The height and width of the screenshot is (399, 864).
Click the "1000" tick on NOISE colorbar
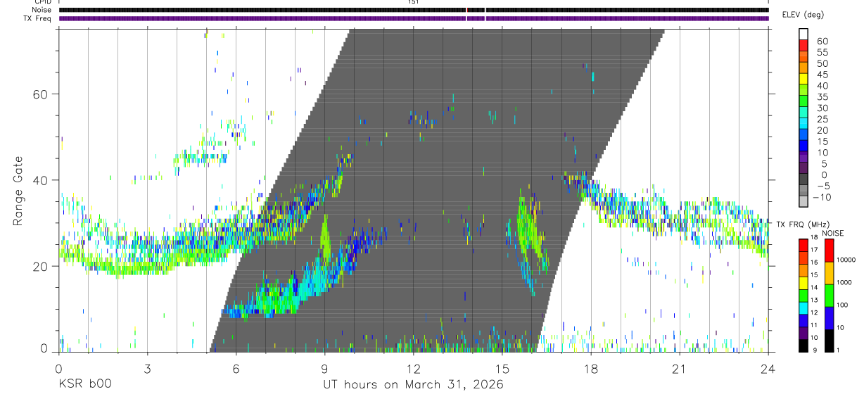point(844,282)
